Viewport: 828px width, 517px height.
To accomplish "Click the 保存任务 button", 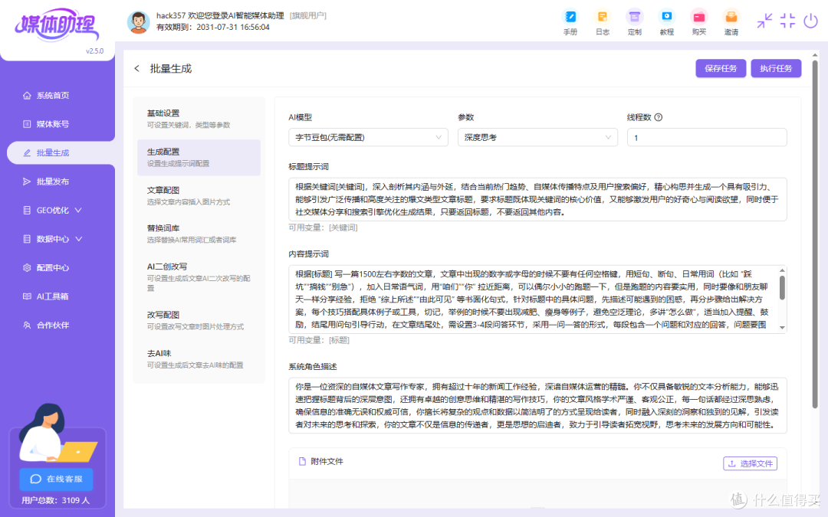I will click(721, 69).
